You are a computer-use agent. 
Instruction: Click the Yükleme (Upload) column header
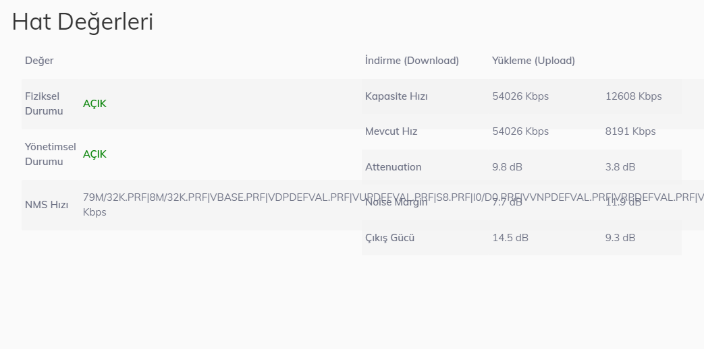[533, 61]
